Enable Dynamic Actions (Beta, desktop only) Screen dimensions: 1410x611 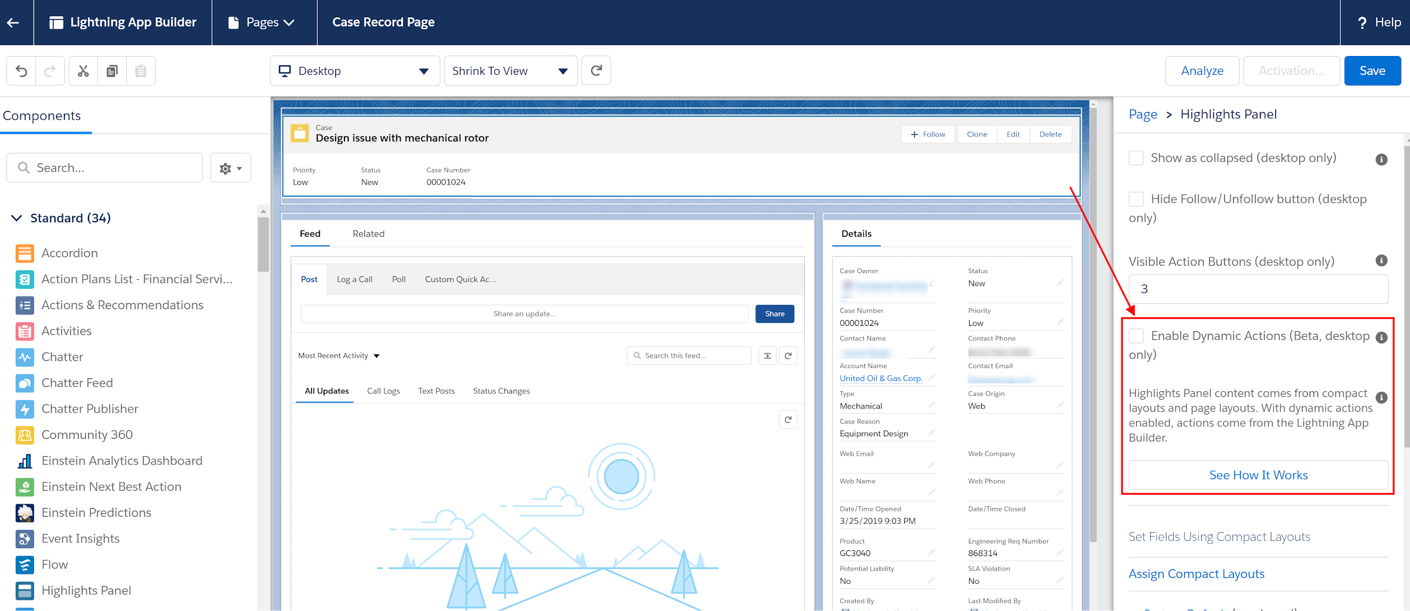[x=1136, y=336]
